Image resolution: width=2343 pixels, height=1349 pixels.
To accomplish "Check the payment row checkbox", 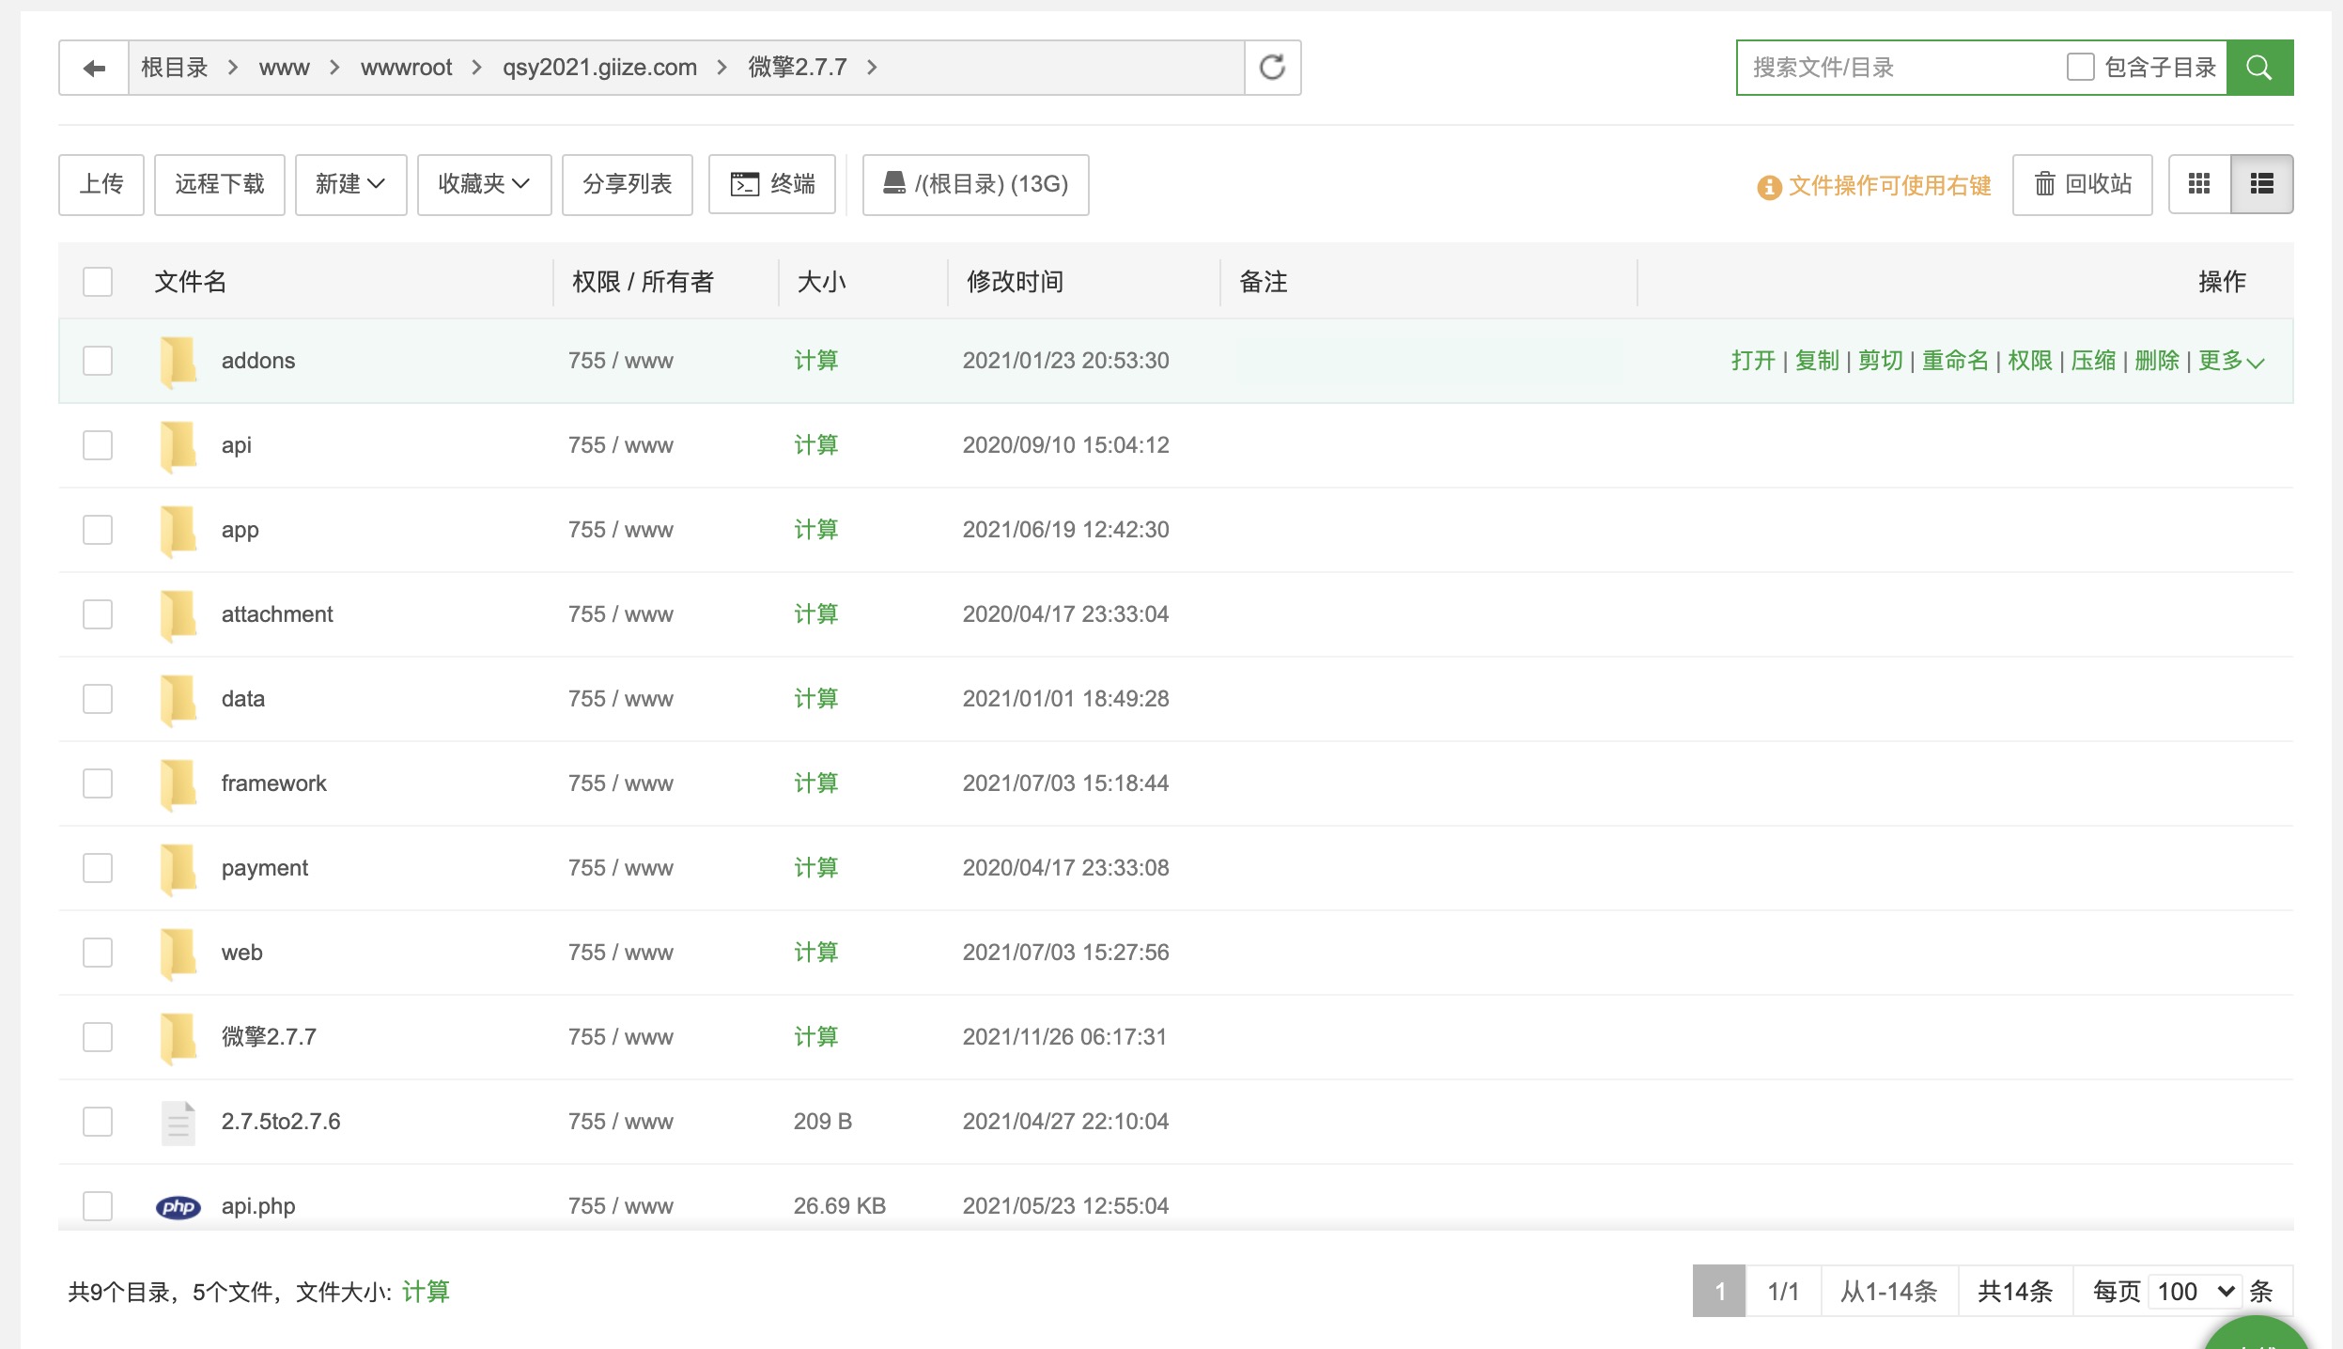I will point(98,868).
